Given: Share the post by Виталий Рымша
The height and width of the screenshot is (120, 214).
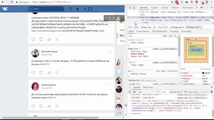Looking at the screenshot, I should coord(49,73).
